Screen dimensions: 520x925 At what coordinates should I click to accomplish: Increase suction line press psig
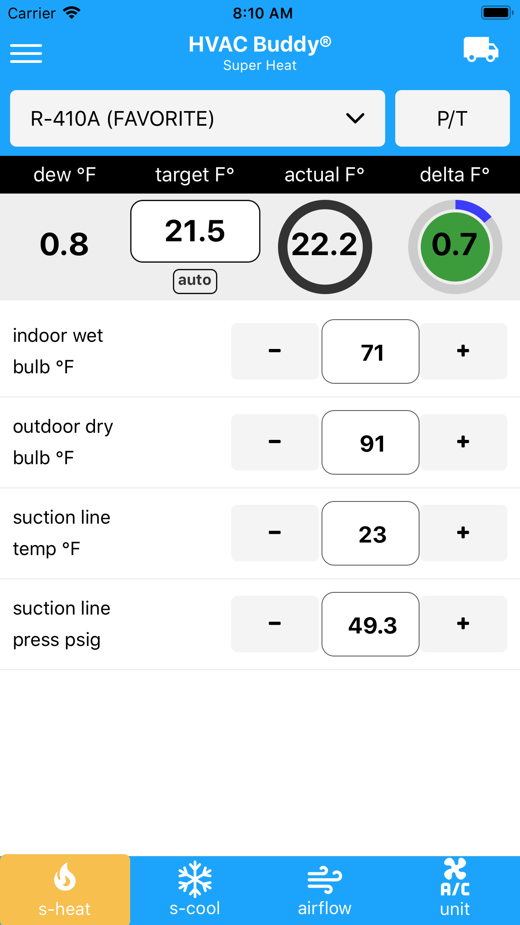click(463, 624)
